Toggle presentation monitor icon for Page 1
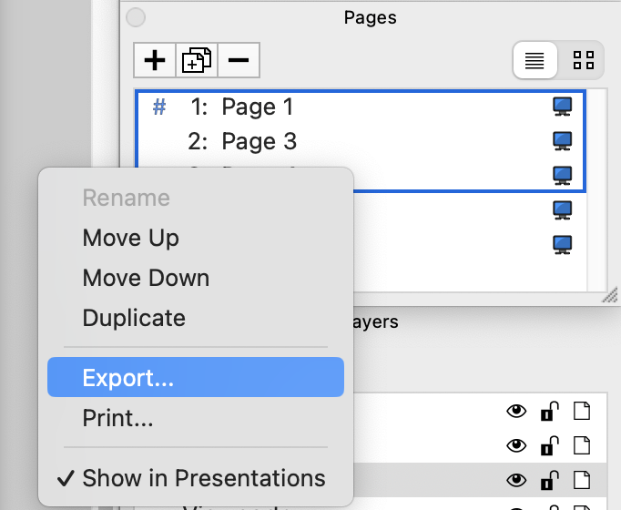The image size is (621, 510). [x=563, y=107]
